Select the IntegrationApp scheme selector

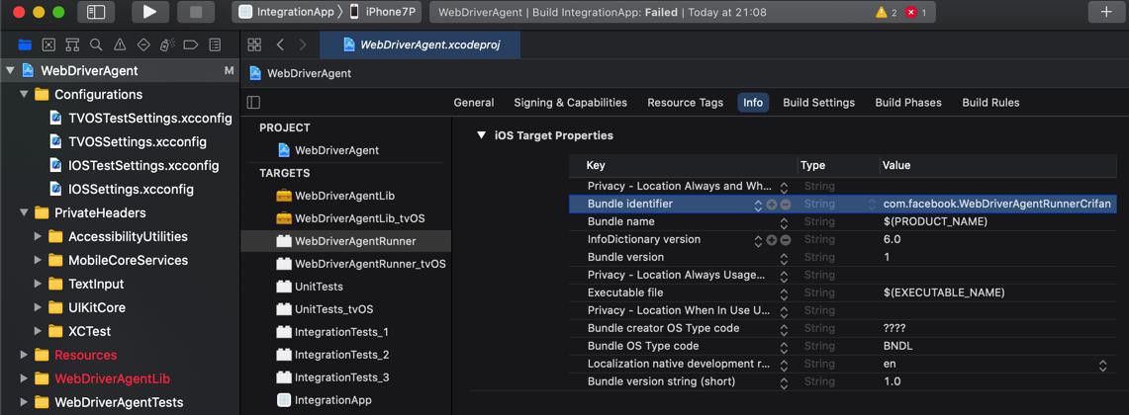[x=287, y=12]
